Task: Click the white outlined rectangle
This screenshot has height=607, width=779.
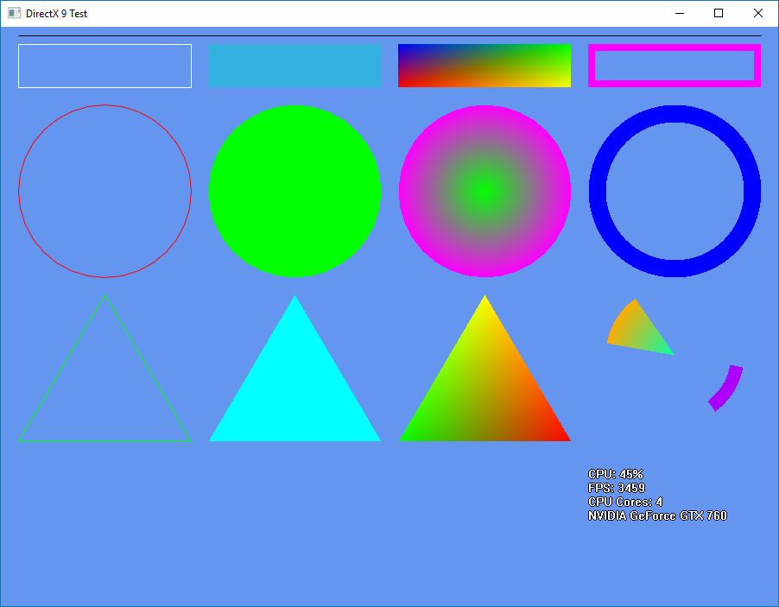Action: click(x=104, y=66)
